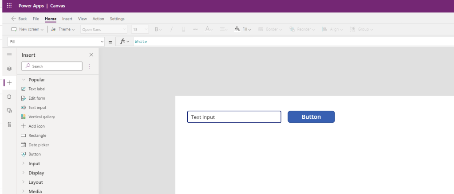Open the app launcher waffle icon
The width and height of the screenshot is (454, 194).
pos(9,6)
